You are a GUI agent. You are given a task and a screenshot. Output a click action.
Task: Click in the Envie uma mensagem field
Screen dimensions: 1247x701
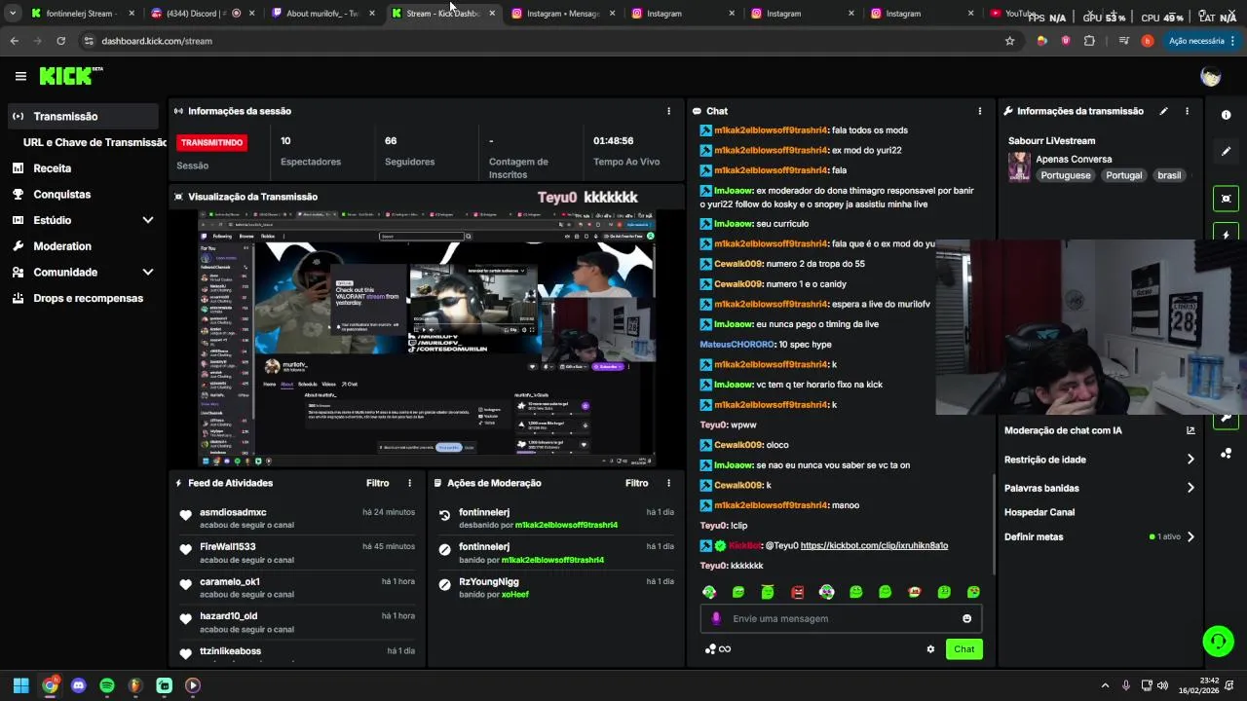click(841, 618)
